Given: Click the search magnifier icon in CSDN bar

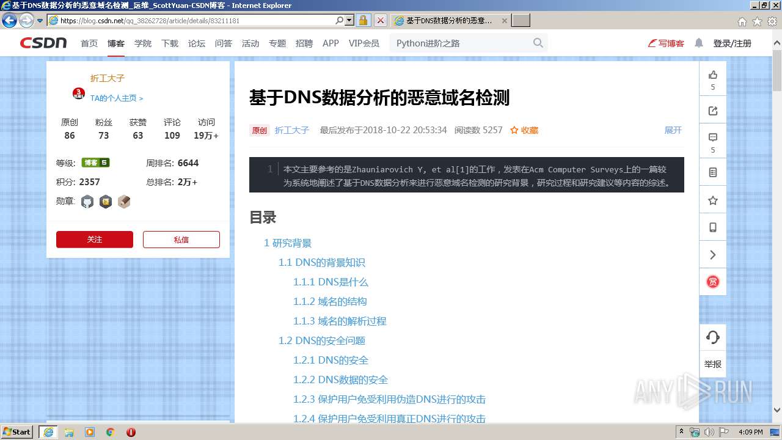Looking at the screenshot, I should (538, 43).
